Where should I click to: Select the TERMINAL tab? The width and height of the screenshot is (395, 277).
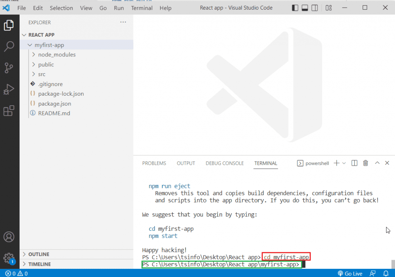click(x=265, y=163)
